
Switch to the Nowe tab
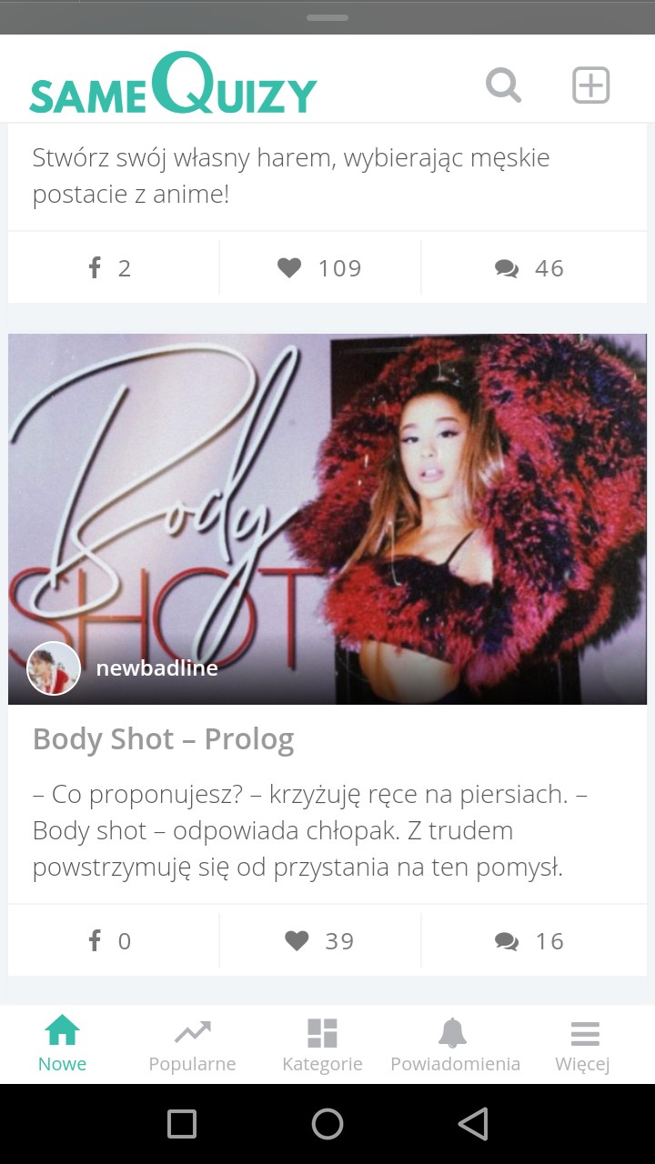(x=63, y=1045)
